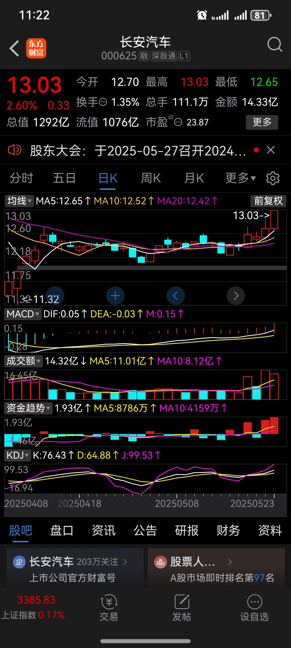This screenshot has height=648, width=291.
Task: Tap the 交易 yen trade icon
Action: (109, 602)
